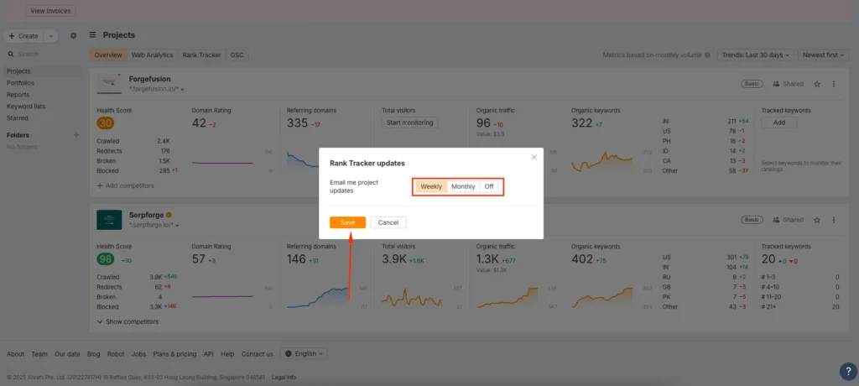Open Starred in the sidebar

point(17,117)
